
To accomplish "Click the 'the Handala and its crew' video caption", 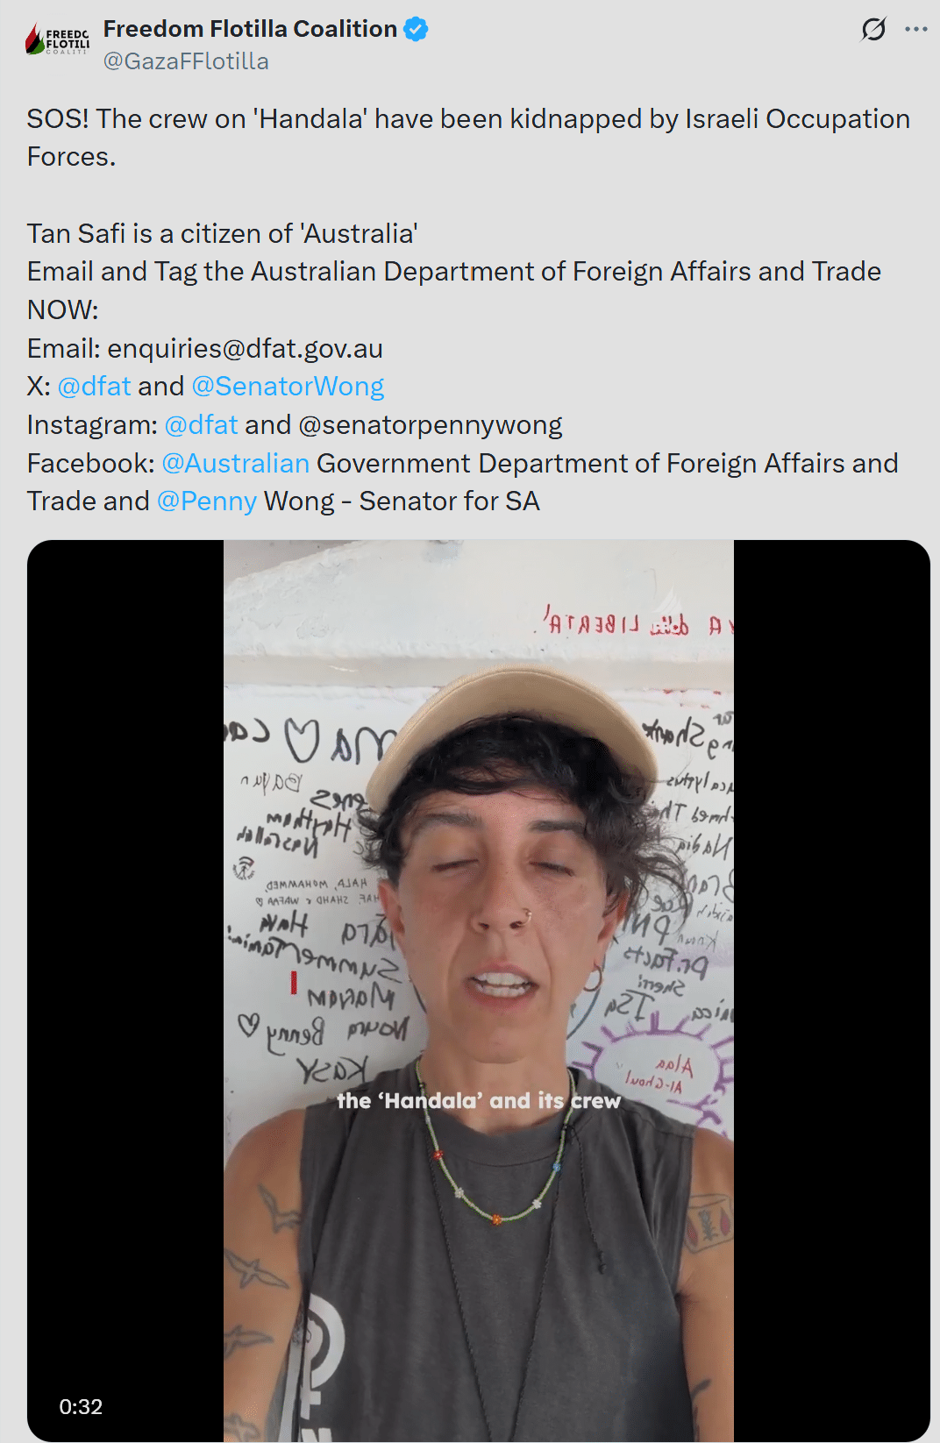I will pos(479,1101).
